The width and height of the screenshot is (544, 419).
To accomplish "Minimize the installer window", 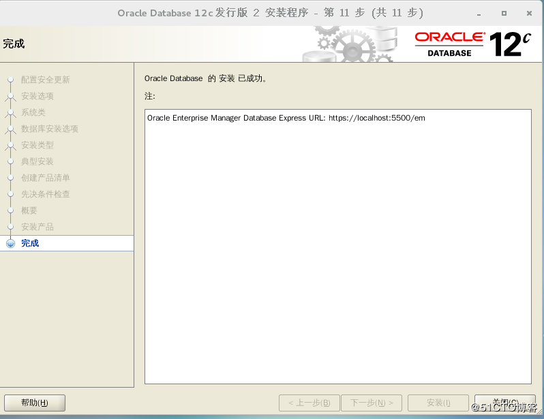I will coord(479,14).
